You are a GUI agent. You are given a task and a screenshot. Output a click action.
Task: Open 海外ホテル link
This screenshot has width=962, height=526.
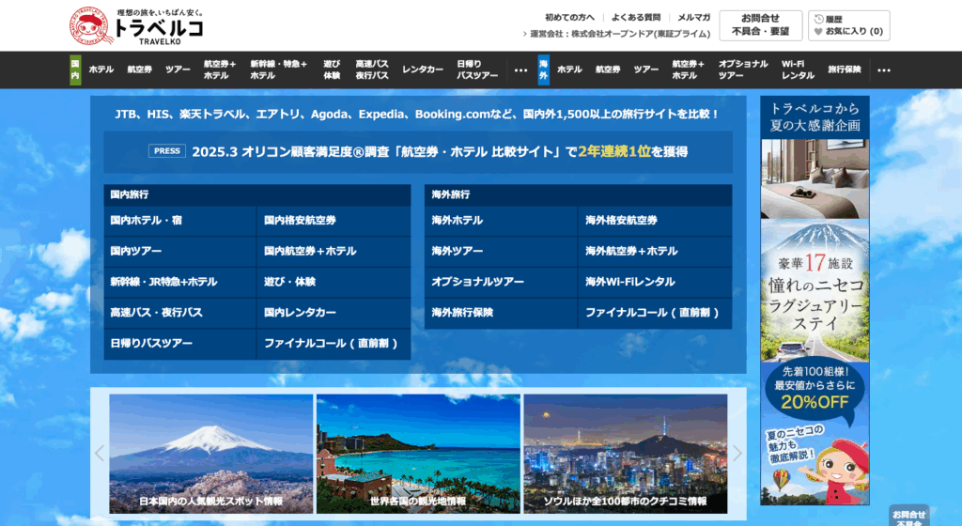click(x=501, y=221)
